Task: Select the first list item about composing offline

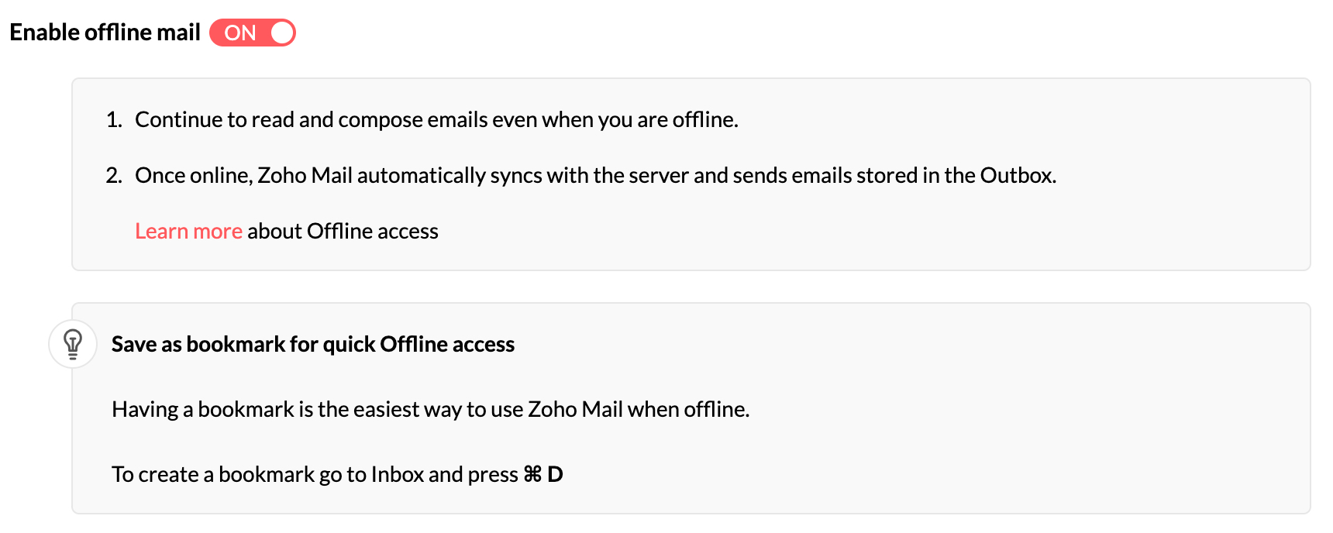Action: (x=436, y=119)
